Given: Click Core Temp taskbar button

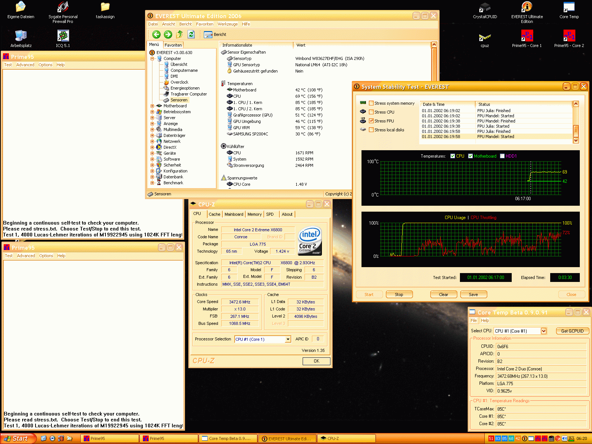Looking at the screenshot, I should (x=228, y=438).
